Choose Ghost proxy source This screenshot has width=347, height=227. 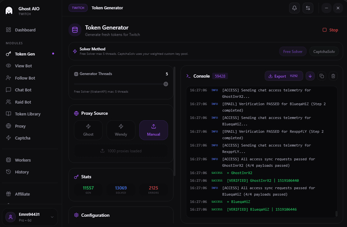pyautogui.click(x=88, y=130)
